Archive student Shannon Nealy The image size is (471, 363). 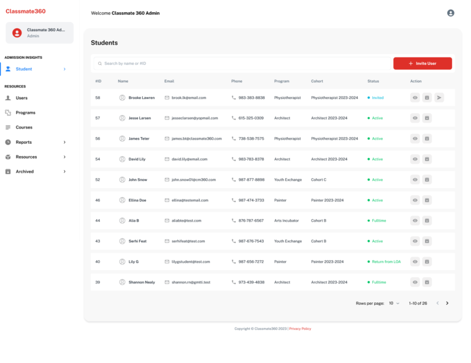tap(427, 282)
